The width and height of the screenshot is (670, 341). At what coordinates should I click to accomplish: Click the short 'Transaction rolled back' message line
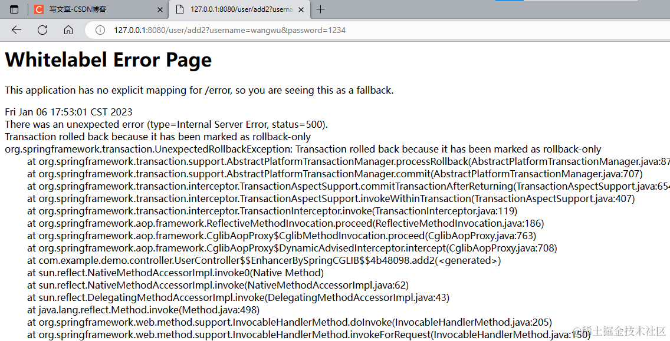tap(157, 137)
